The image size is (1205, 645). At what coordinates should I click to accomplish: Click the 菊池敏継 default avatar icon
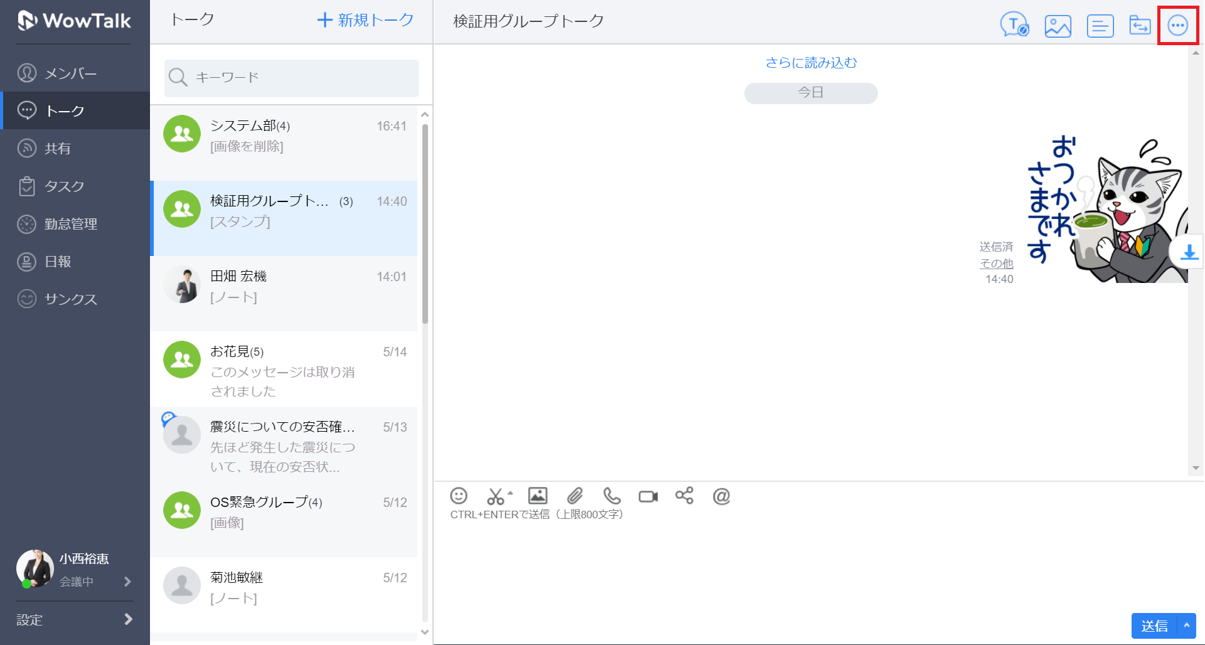point(182,585)
